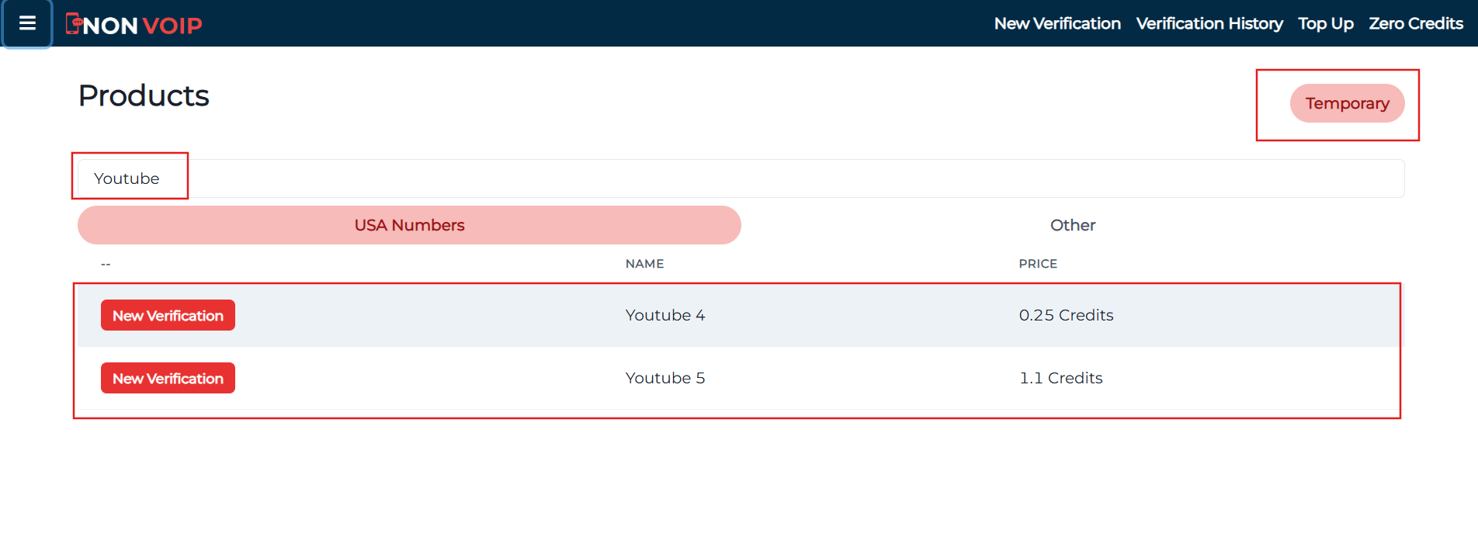1478x537 pixels.
Task: Click the NAME column header
Action: click(x=644, y=264)
